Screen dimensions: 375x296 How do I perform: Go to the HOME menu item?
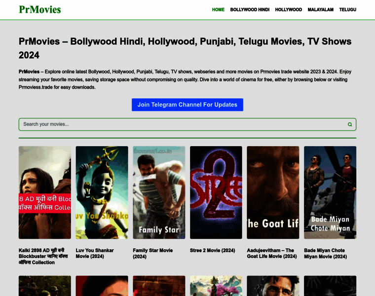(x=218, y=9)
